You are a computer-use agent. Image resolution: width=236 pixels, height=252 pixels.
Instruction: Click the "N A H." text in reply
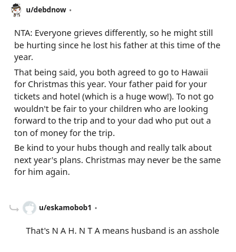pos(64,231)
